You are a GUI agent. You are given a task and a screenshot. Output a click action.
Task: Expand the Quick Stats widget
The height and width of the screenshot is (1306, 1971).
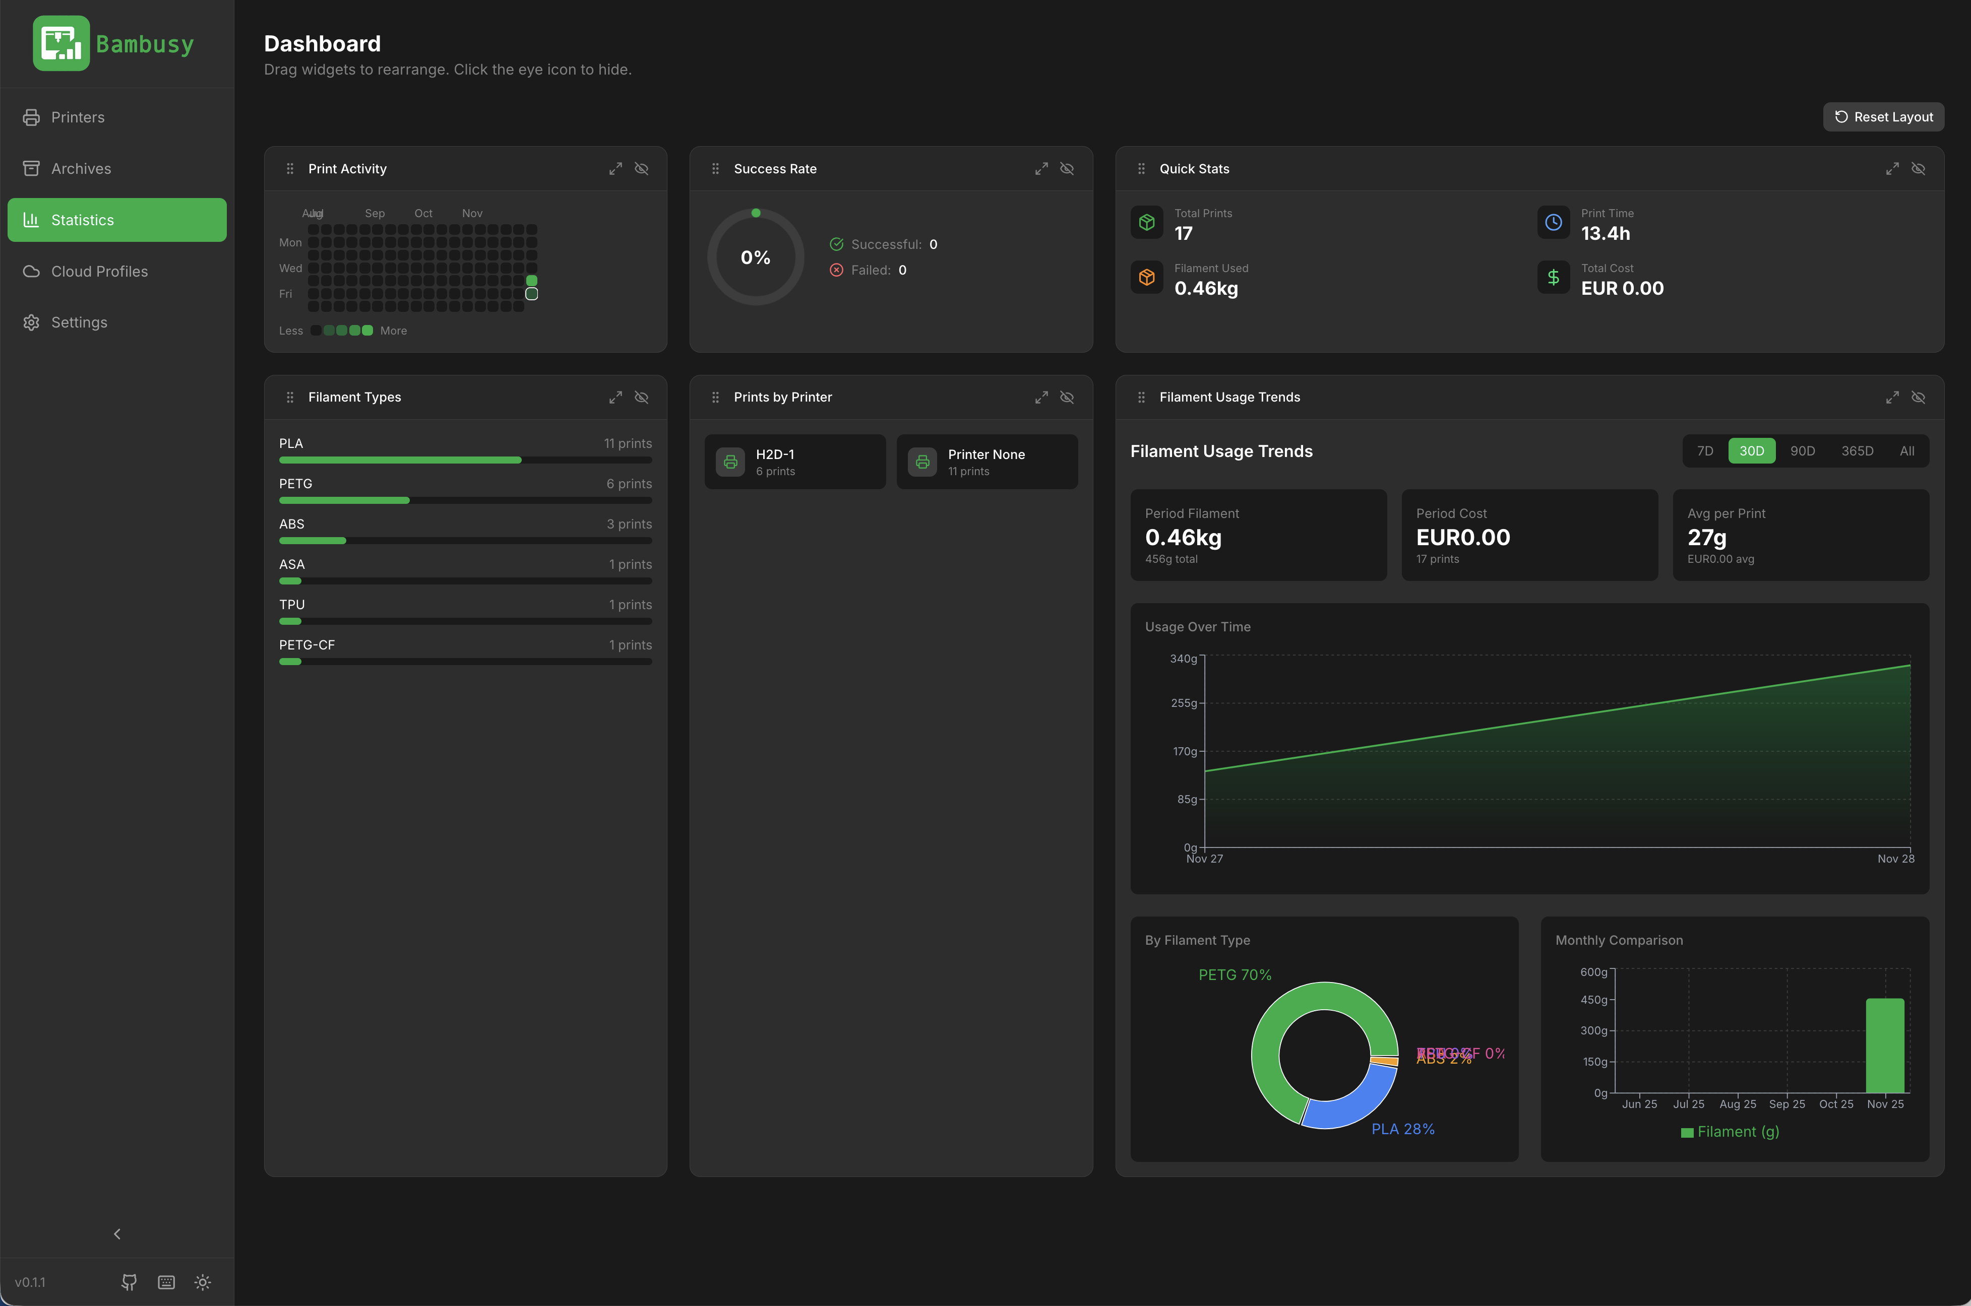[1893, 168]
